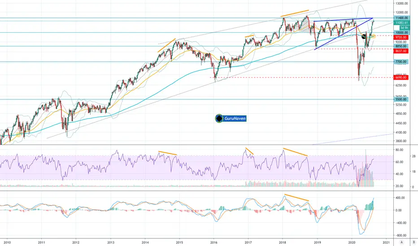The image size is (418, 246).
Task: Click the 4450.00 price axis label
Action: 401,123
